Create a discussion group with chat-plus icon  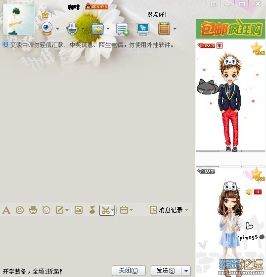click(x=122, y=29)
